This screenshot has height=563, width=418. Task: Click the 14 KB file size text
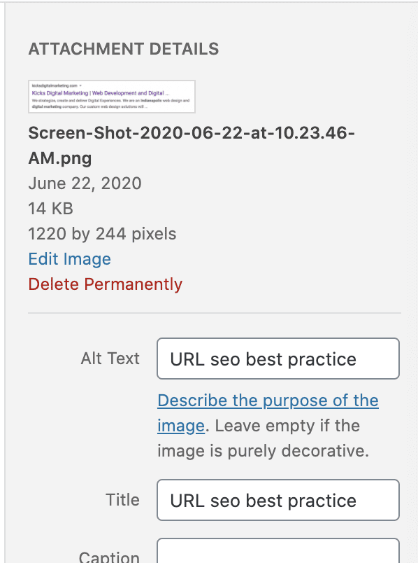(x=50, y=208)
